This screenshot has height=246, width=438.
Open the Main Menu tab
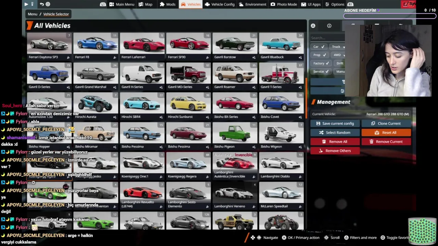pos(122,4)
